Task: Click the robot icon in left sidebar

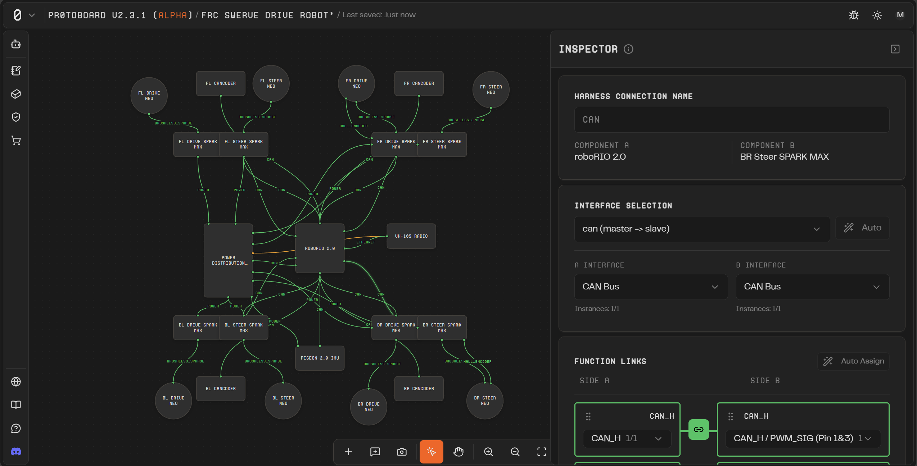Action: [x=16, y=44]
